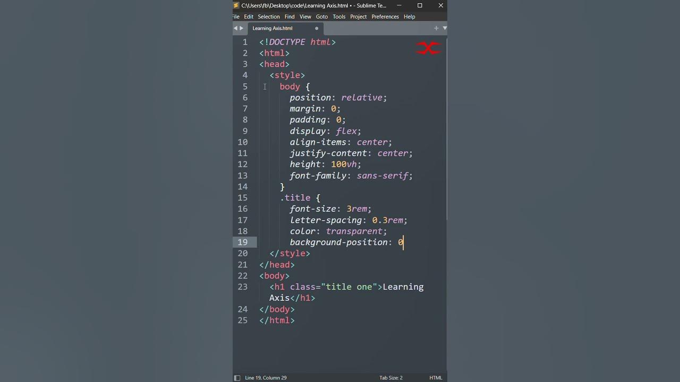Click the closing </head> tag
The width and height of the screenshot is (680, 382).
pyautogui.click(x=277, y=265)
